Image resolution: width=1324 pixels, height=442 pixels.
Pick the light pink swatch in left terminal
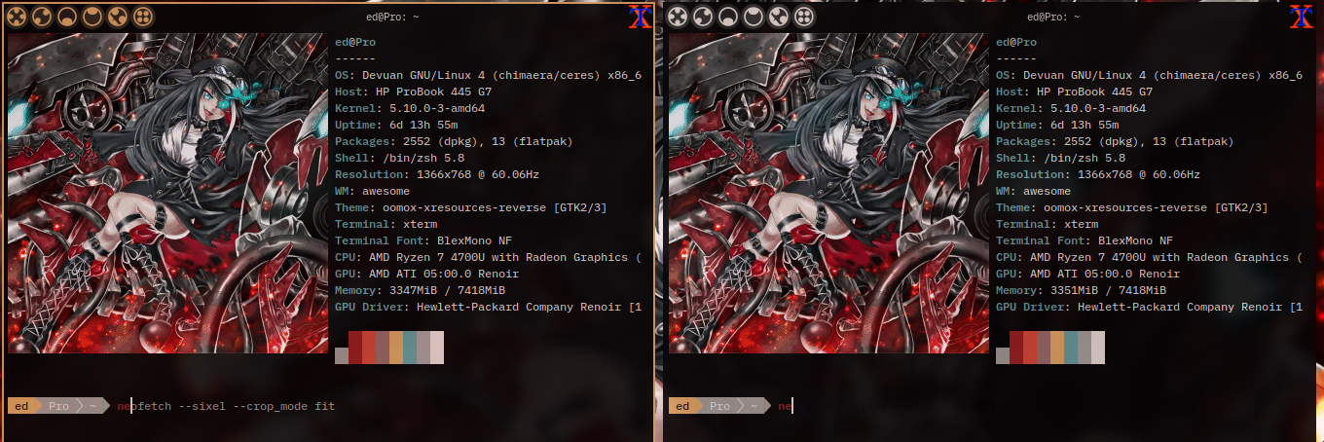[437, 348]
